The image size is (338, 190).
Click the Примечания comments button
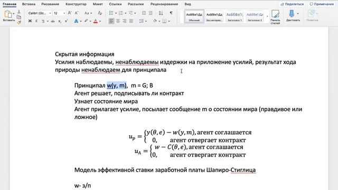pos(322,4)
